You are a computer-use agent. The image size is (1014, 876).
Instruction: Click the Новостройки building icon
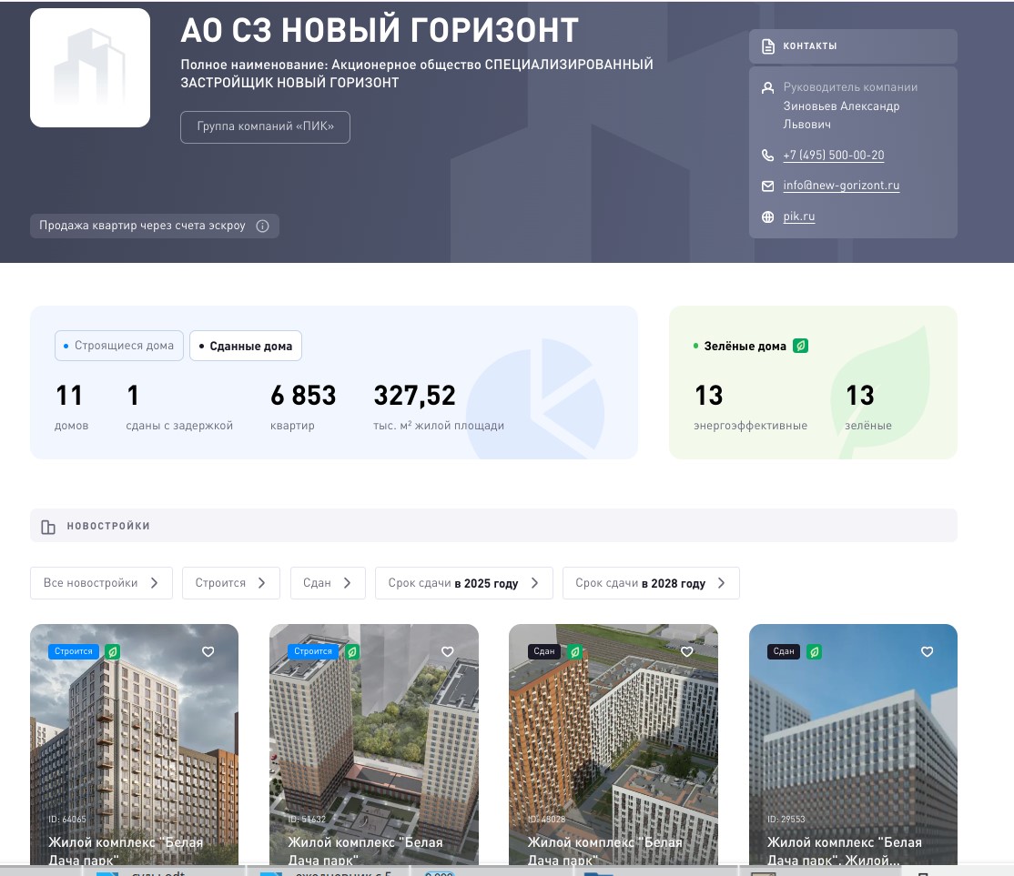tap(48, 527)
